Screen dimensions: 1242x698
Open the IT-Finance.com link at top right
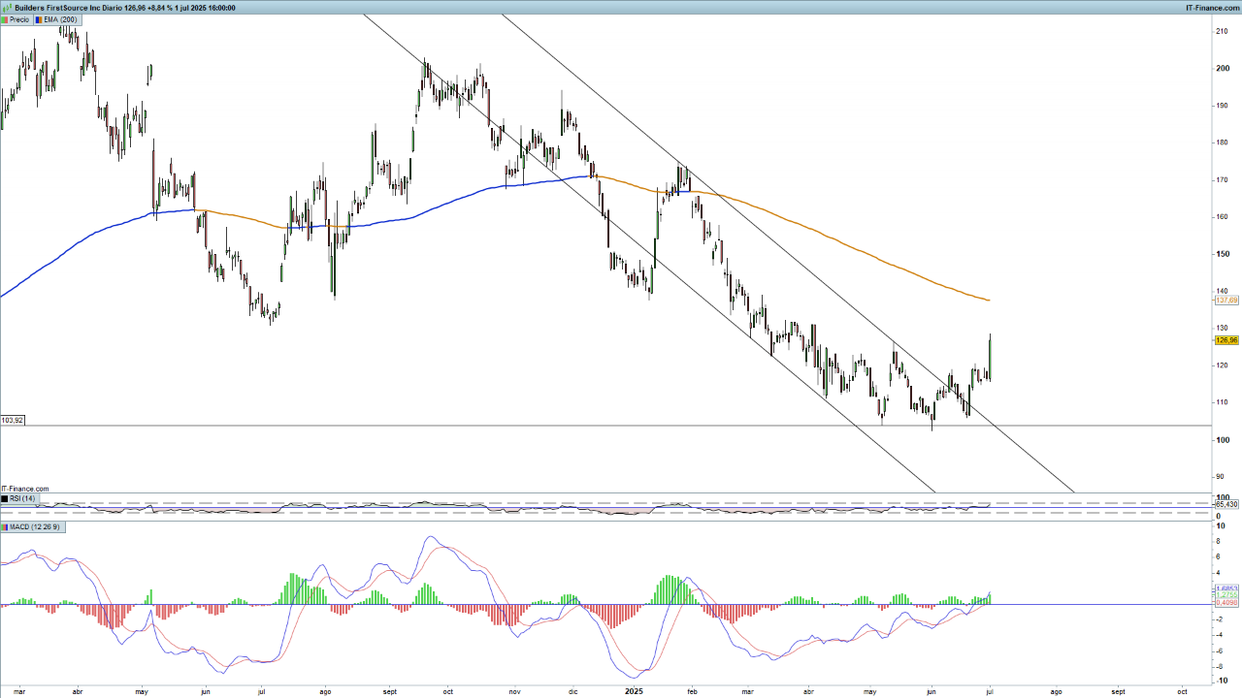coord(1212,7)
